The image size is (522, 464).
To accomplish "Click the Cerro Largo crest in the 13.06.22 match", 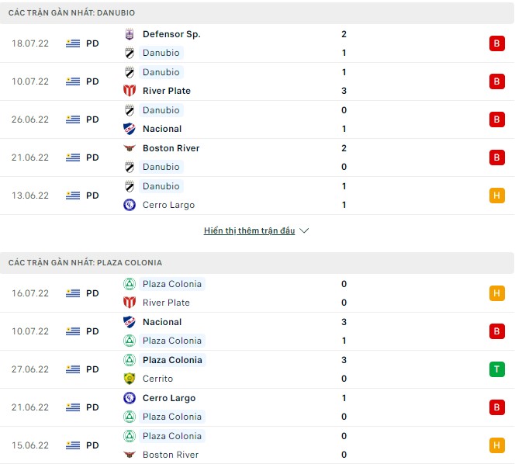I will coord(130,205).
